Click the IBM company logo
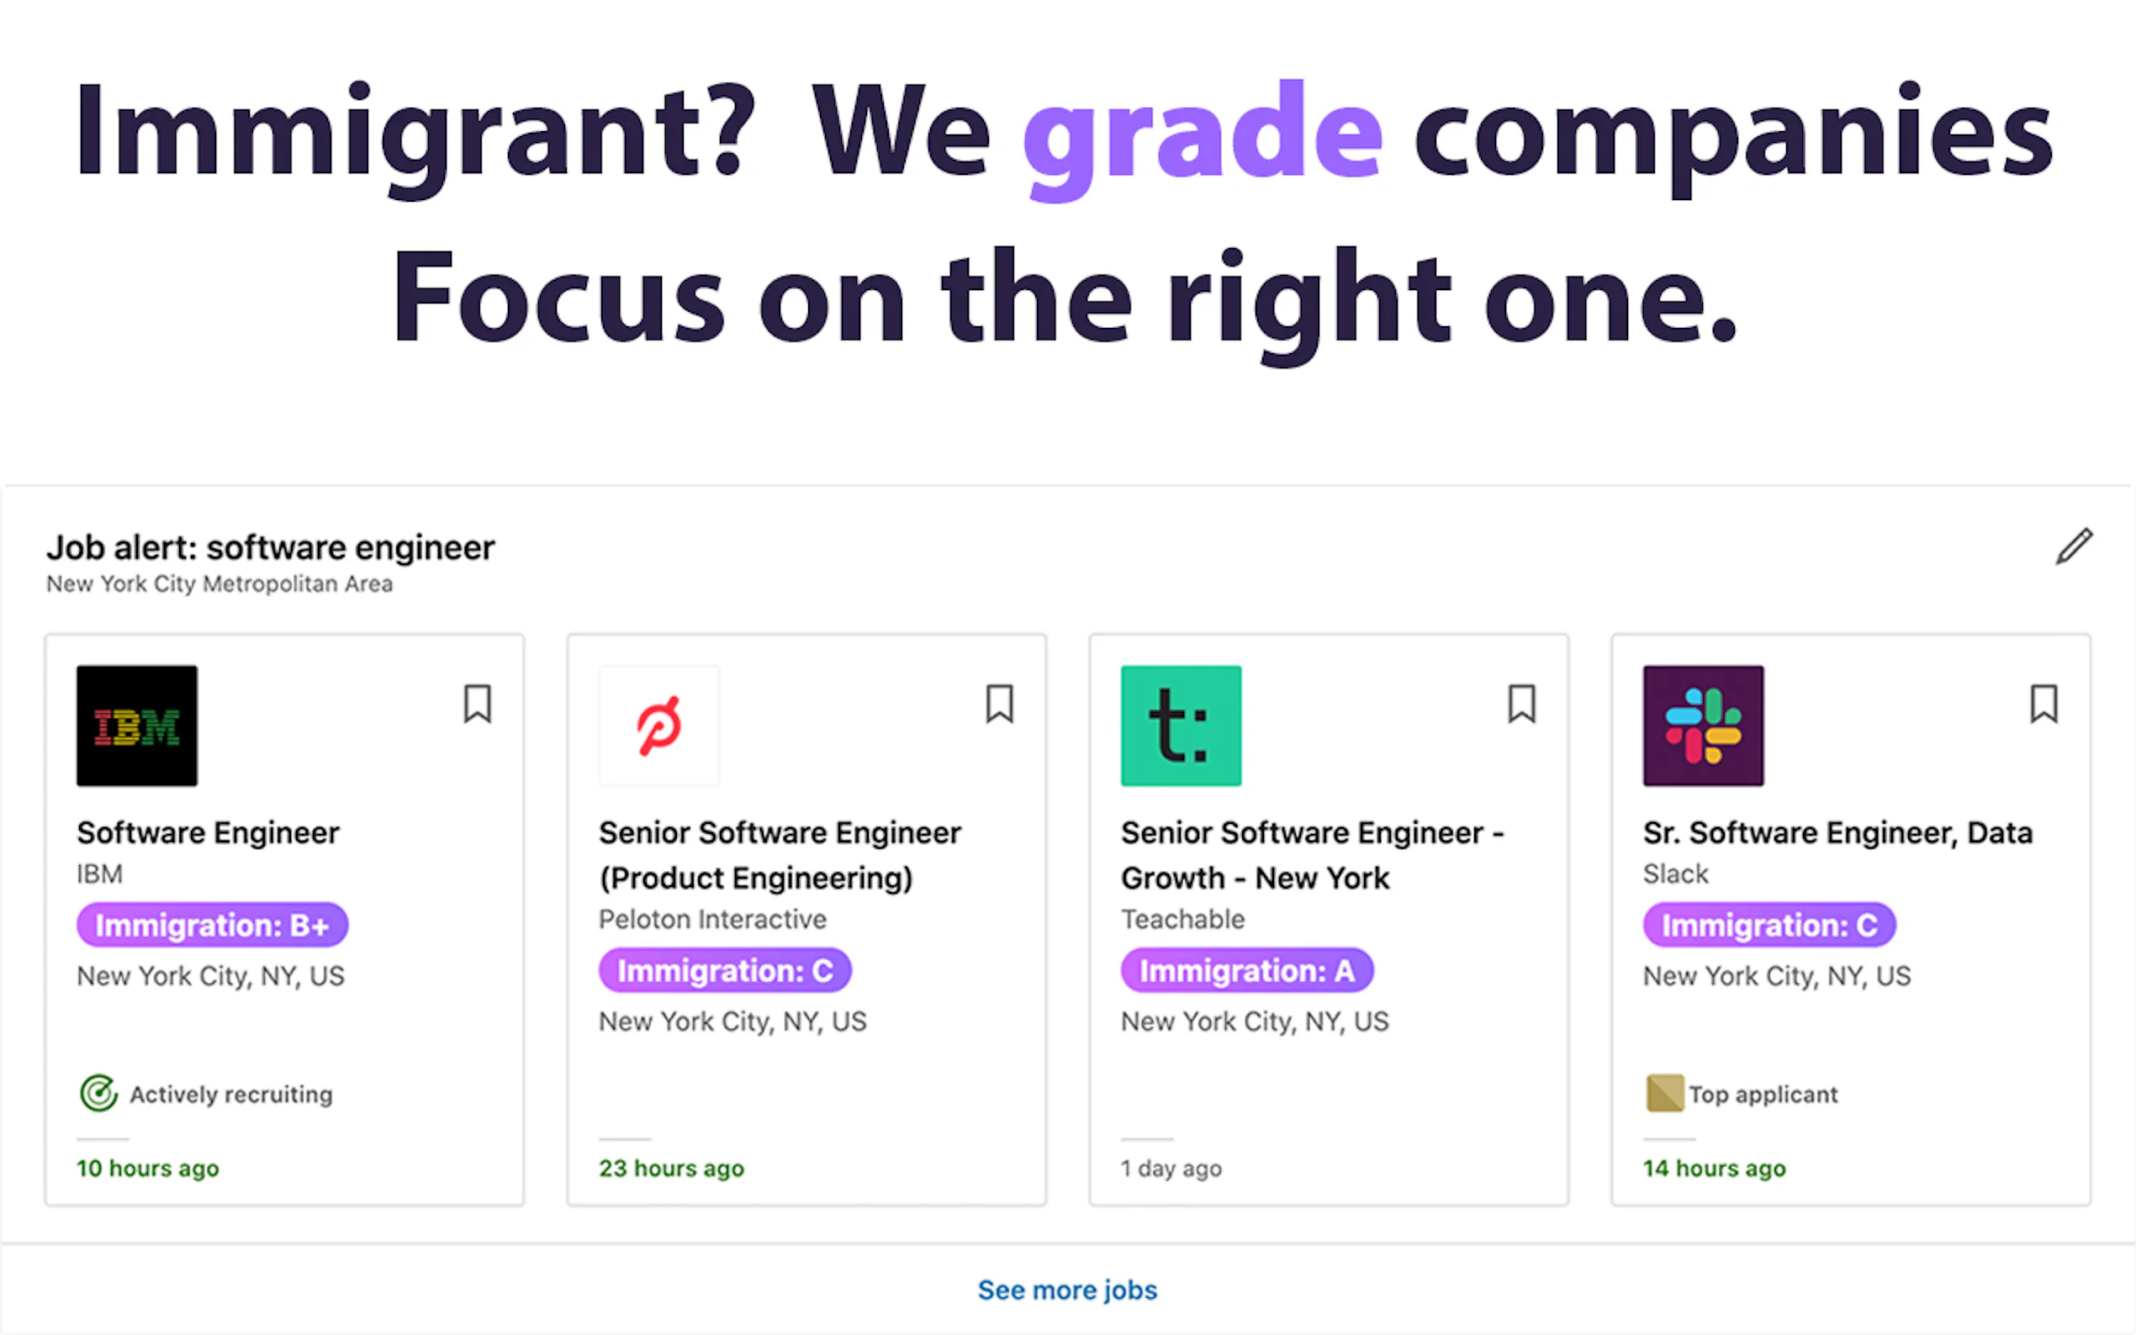The image size is (2136, 1335). 137,726
